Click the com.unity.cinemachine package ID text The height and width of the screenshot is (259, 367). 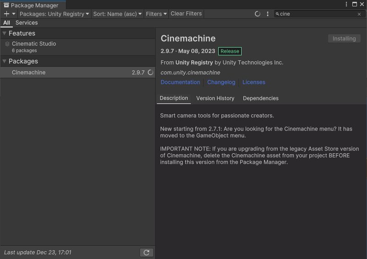190,73
